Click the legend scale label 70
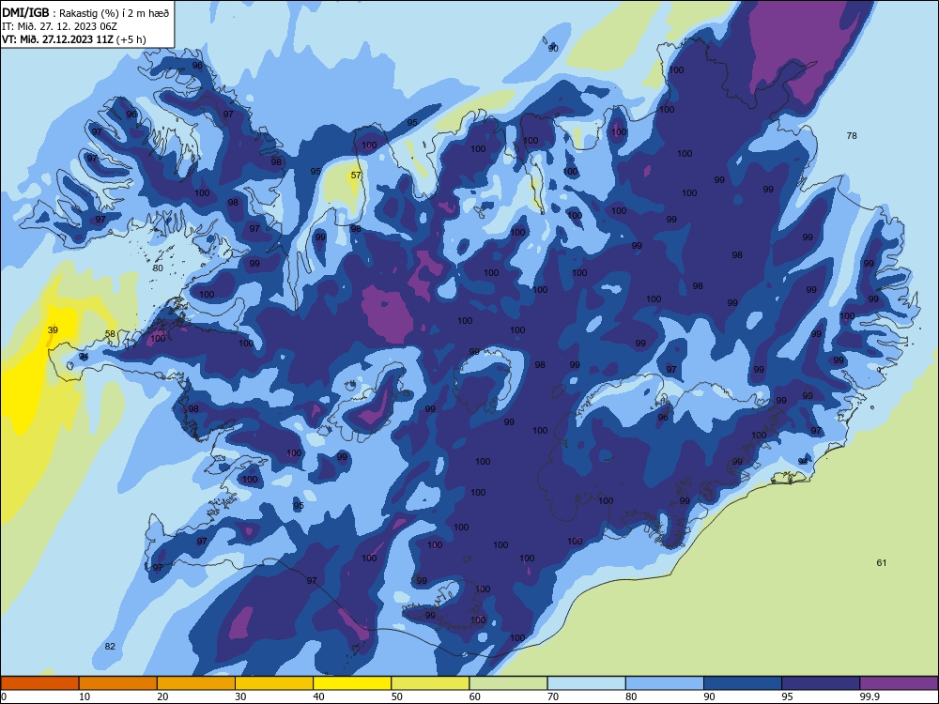The image size is (939, 704). point(553,696)
